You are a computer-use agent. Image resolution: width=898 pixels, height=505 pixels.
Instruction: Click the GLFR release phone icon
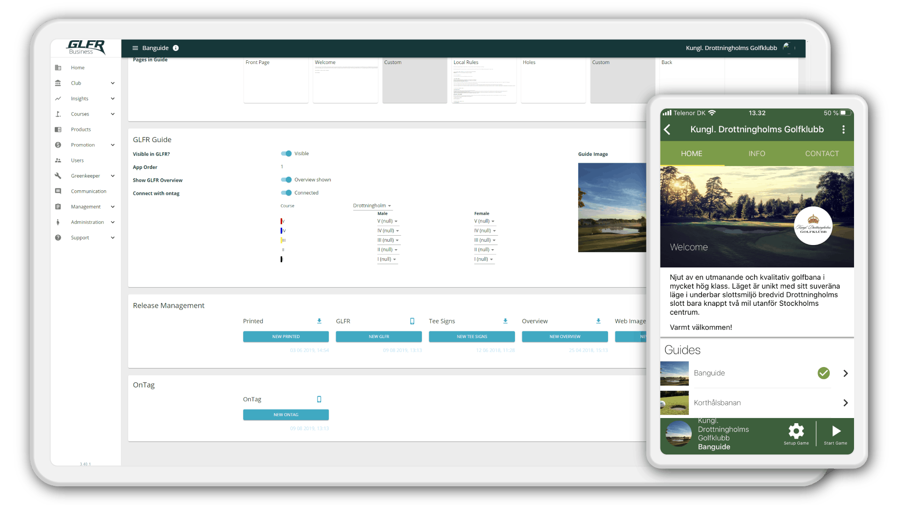(x=412, y=321)
